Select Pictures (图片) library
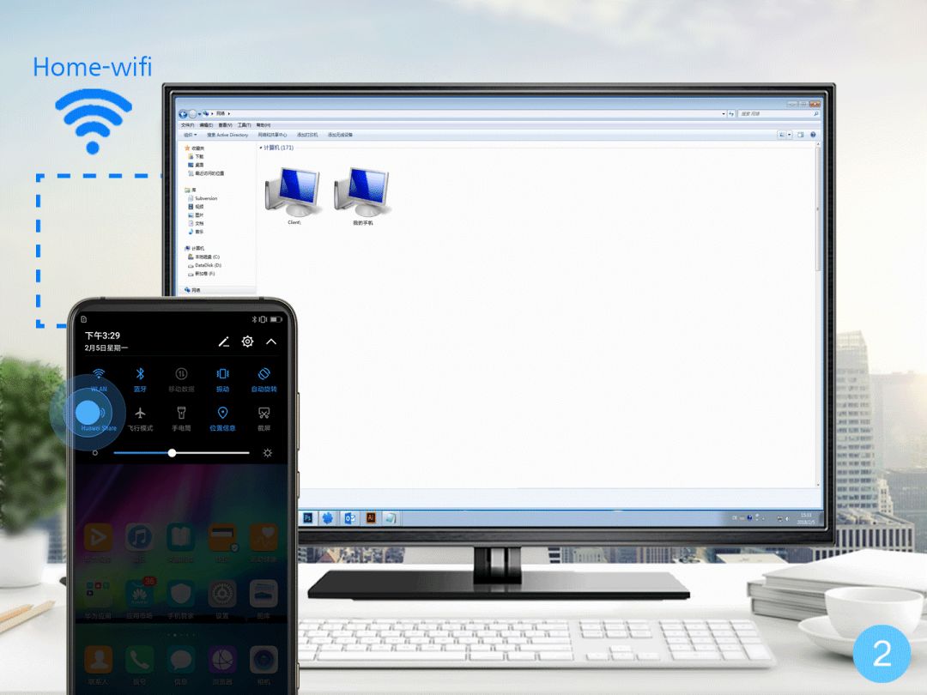This screenshot has height=695, width=927. (196, 215)
